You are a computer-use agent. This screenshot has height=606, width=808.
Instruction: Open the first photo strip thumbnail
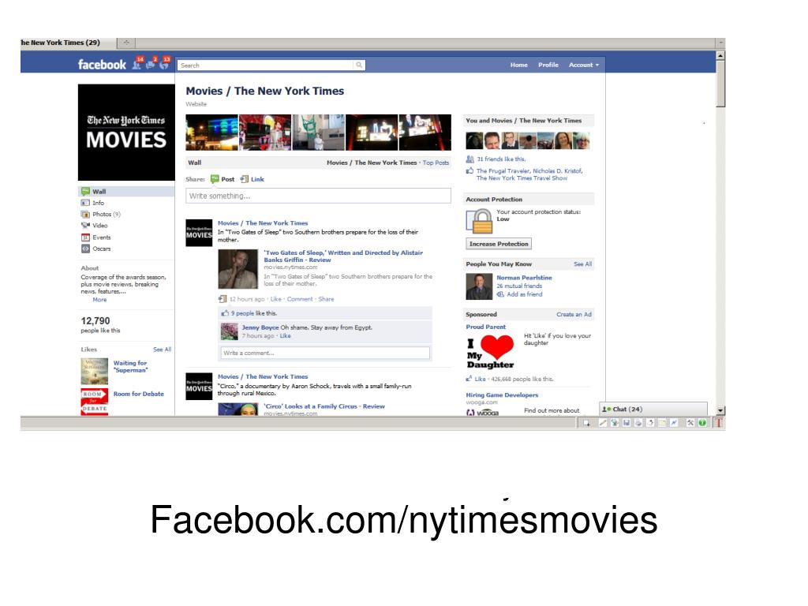(x=211, y=133)
